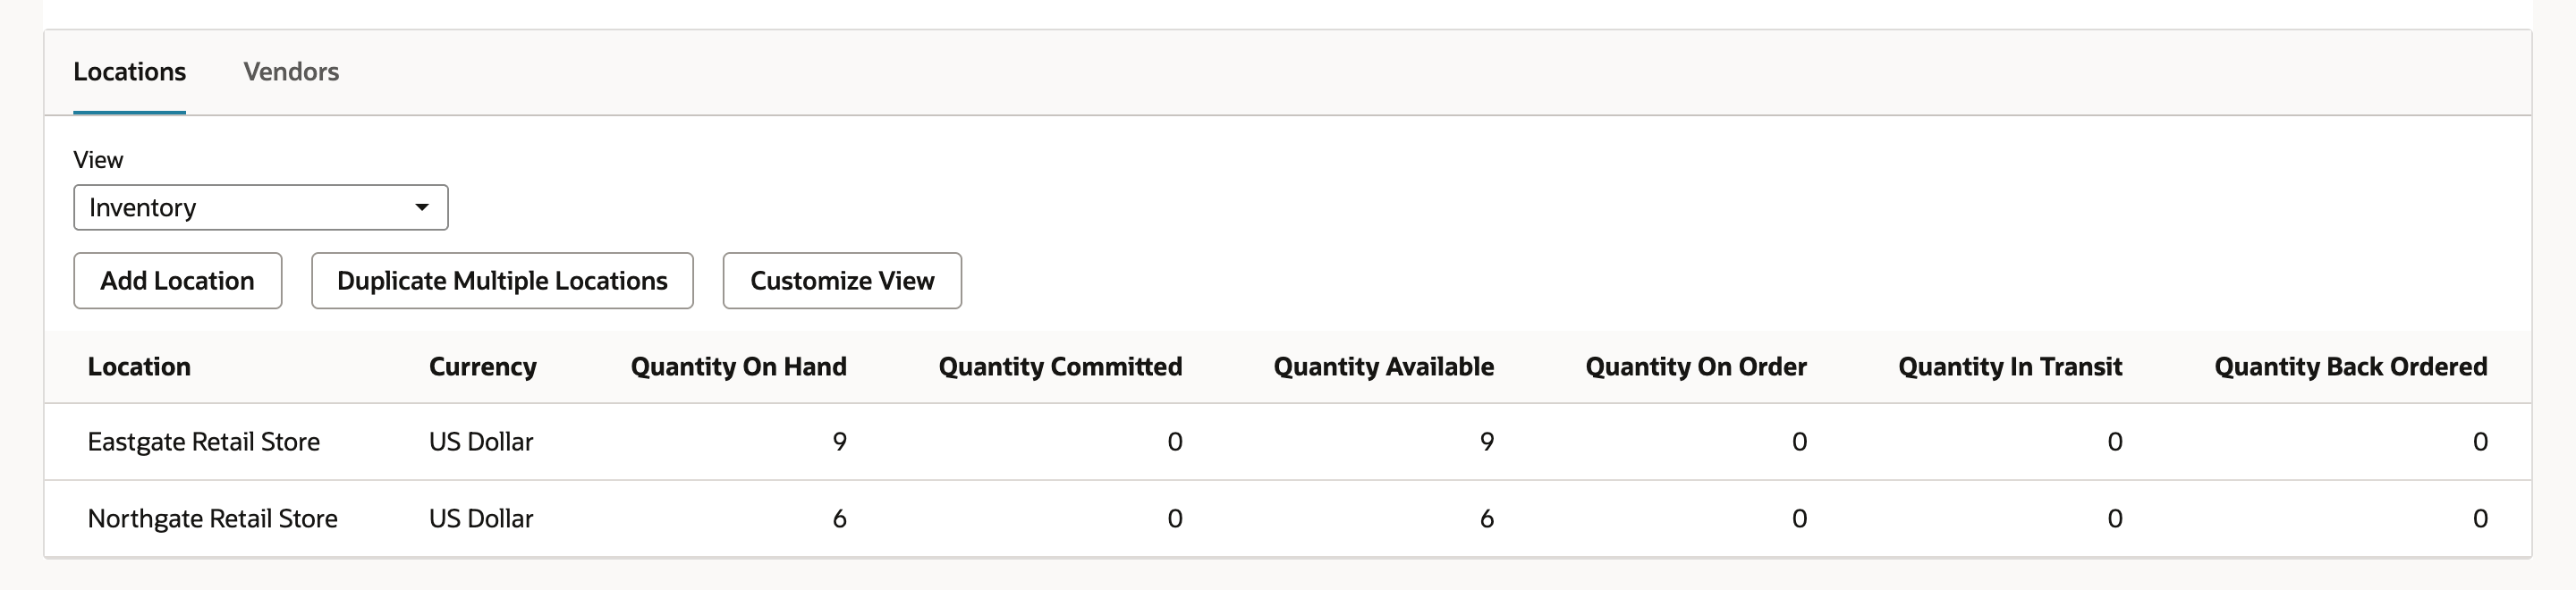This screenshot has height=590, width=2576.
Task: Click the Quantity On Hand header
Action: click(739, 367)
